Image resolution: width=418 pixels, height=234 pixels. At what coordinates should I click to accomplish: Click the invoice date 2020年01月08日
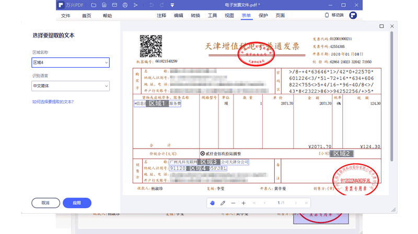coord(347,54)
